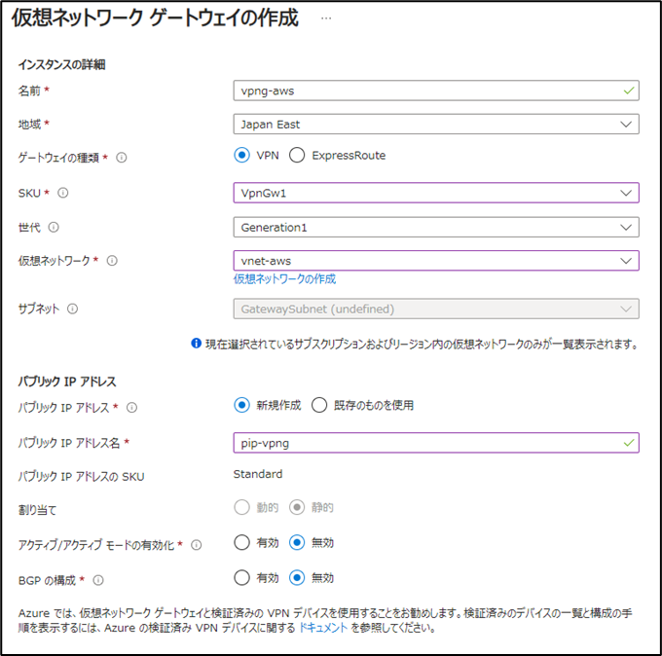Image resolution: width=662 pixels, height=656 pixels.
Task: Click the 仮想ネットワーク ゲートウェイの作成 page title
Action: [155, 18]
